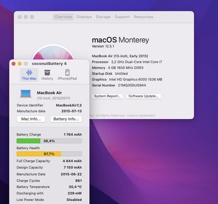The width and height of the screenshot is (218, 204).
Task: Click the Version 12.5.1 text
Action: [x=103, y=47]
